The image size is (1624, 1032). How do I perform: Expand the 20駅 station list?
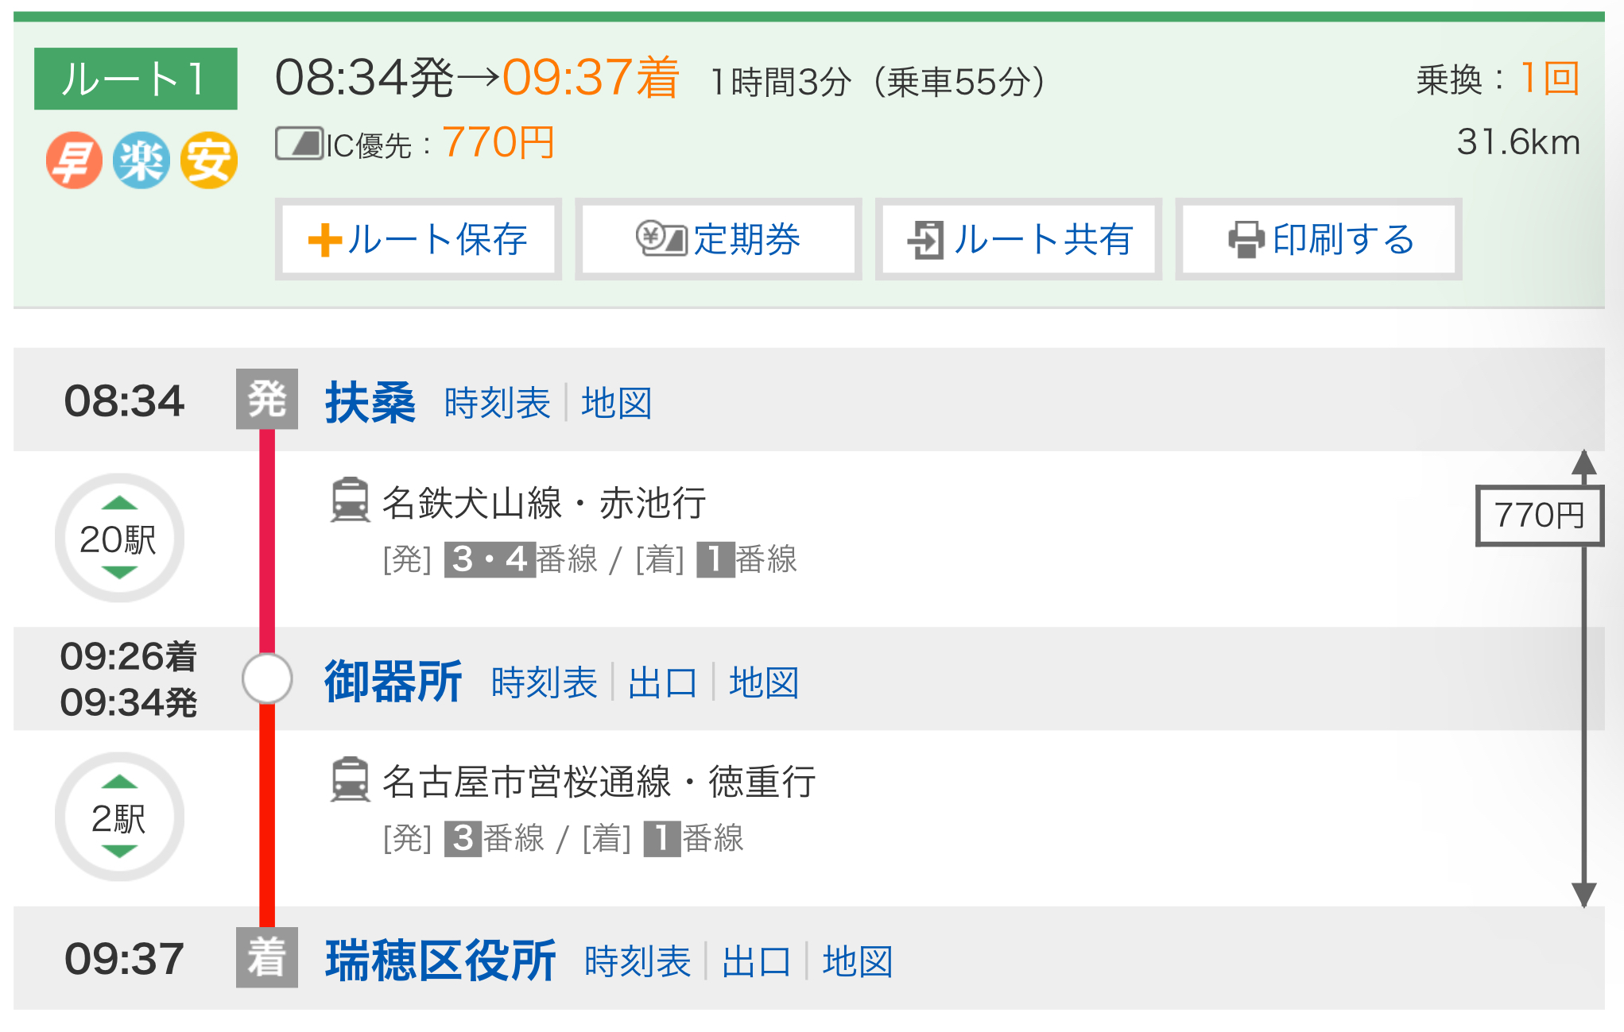pyautogui.click(x=119, y=538)
